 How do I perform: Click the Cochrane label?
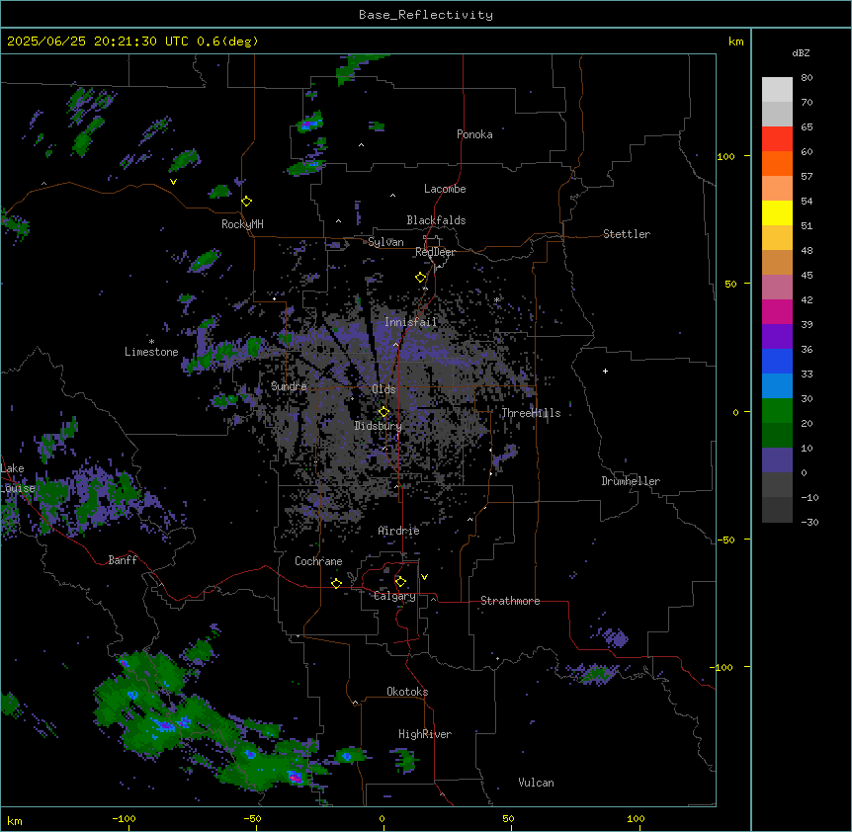point(318,561)
